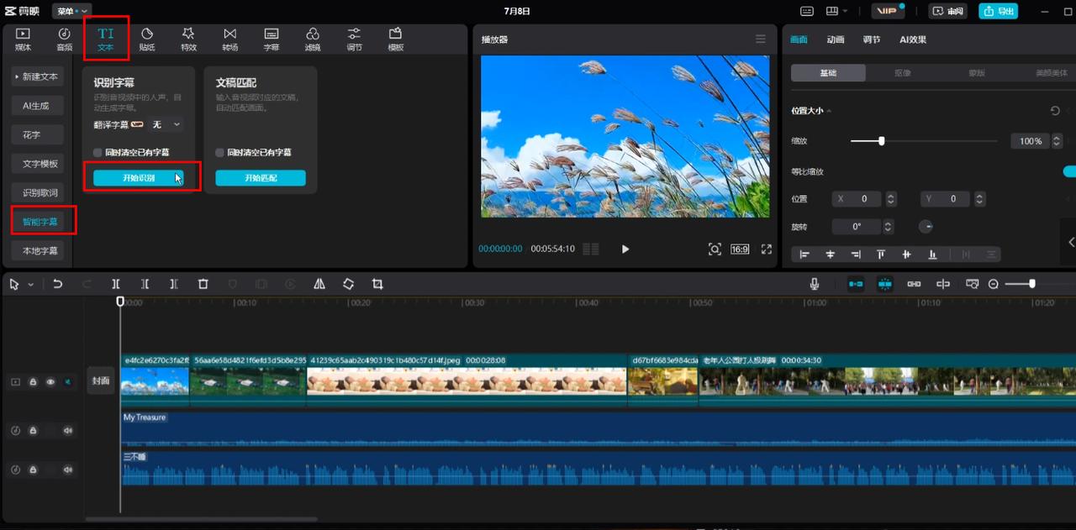Click the 导出 export button
1076x530 pixels.
(x=998, y=11)
